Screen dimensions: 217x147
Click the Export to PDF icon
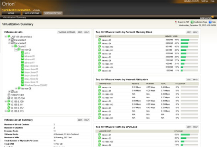pyautogui.click(x=176, y=22)
